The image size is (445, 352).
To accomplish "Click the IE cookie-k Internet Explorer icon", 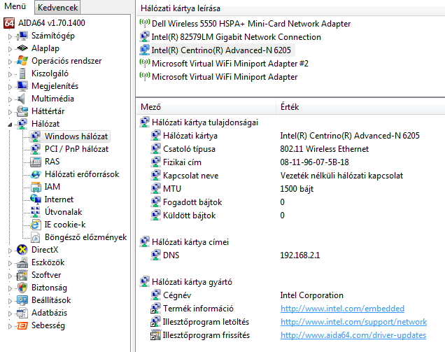I will (x=36, y=225).
